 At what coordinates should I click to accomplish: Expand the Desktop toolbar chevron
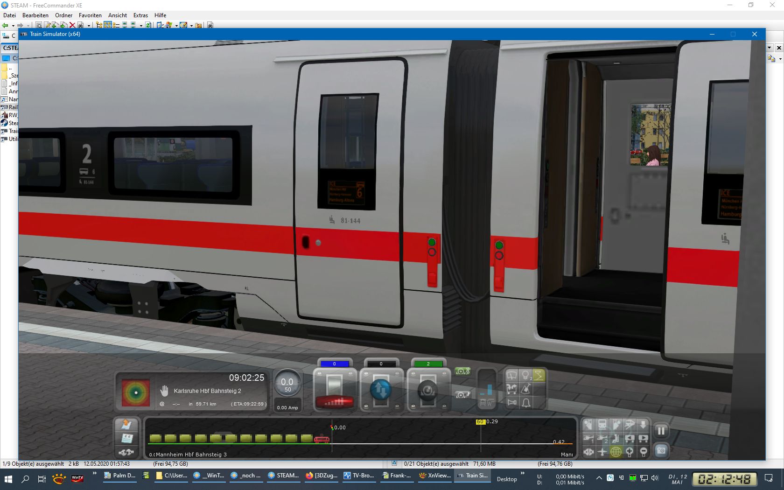[x=523, y=473]
